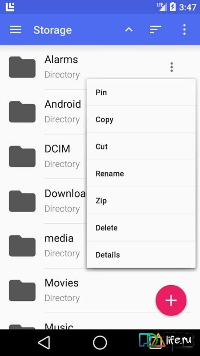Open the Movies directory
The image size is (200, 356).
tap(100, 291)
